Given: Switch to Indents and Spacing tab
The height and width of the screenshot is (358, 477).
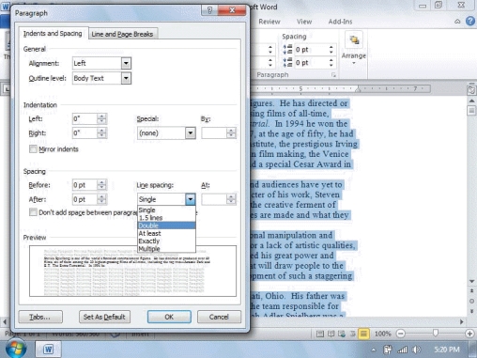Looking at the screenshot, I should (x=53, y=34).
